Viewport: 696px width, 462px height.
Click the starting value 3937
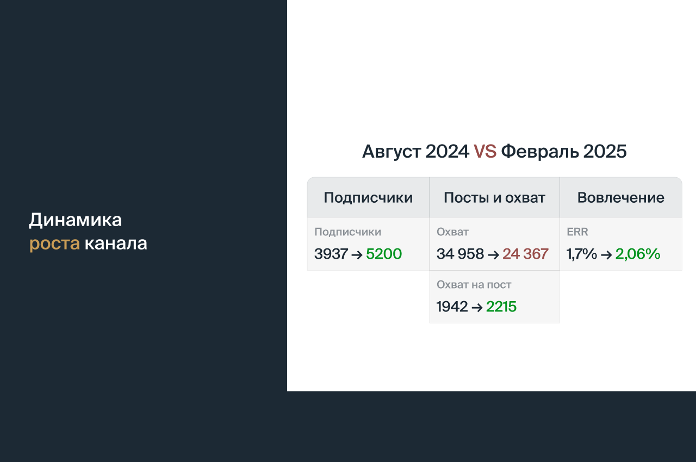coord(331,254)
